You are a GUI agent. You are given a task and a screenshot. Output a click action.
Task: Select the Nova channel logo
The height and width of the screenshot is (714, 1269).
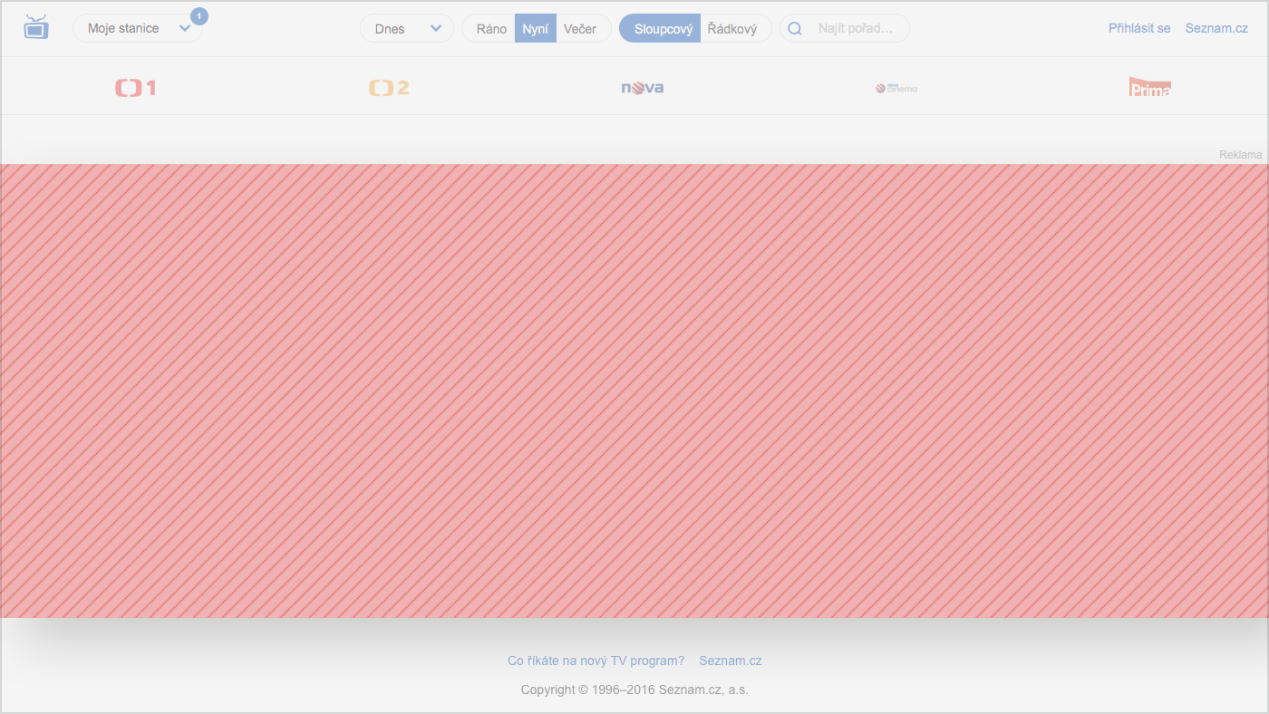643,88
